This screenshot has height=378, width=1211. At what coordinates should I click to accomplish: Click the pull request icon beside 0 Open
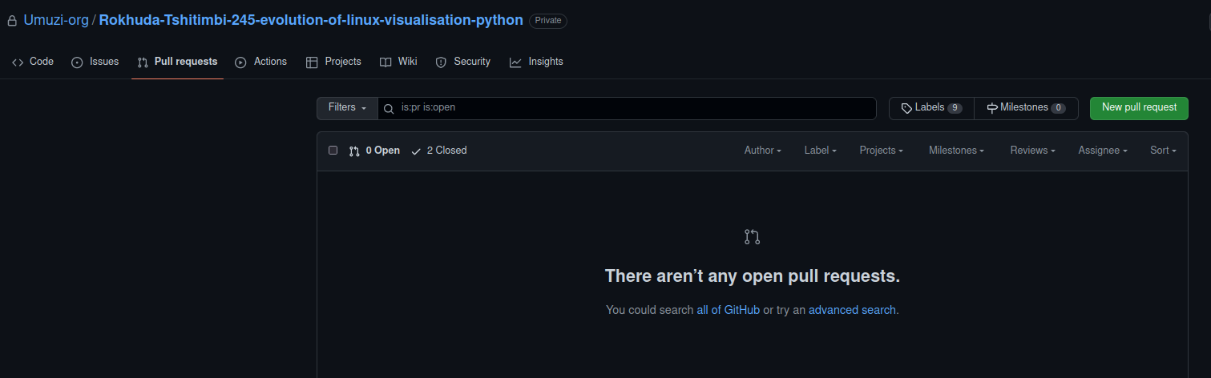(x=354, y=151)
